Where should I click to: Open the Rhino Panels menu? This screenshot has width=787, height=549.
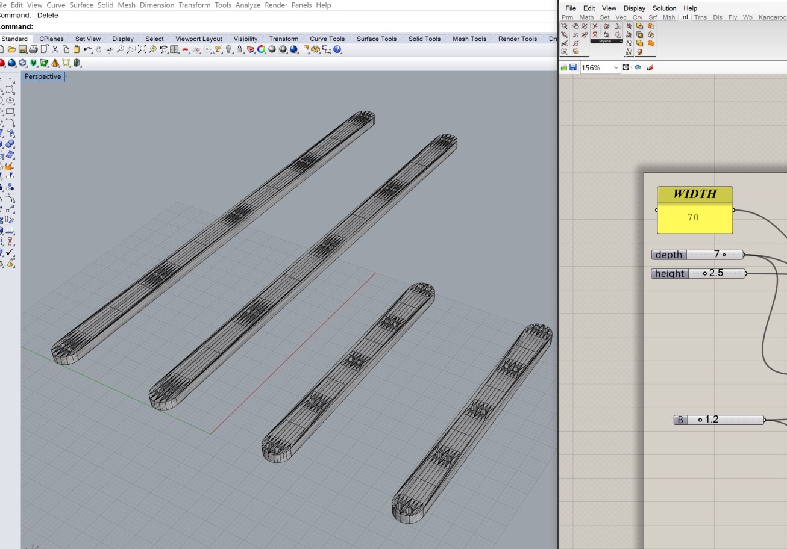(302, 5)
